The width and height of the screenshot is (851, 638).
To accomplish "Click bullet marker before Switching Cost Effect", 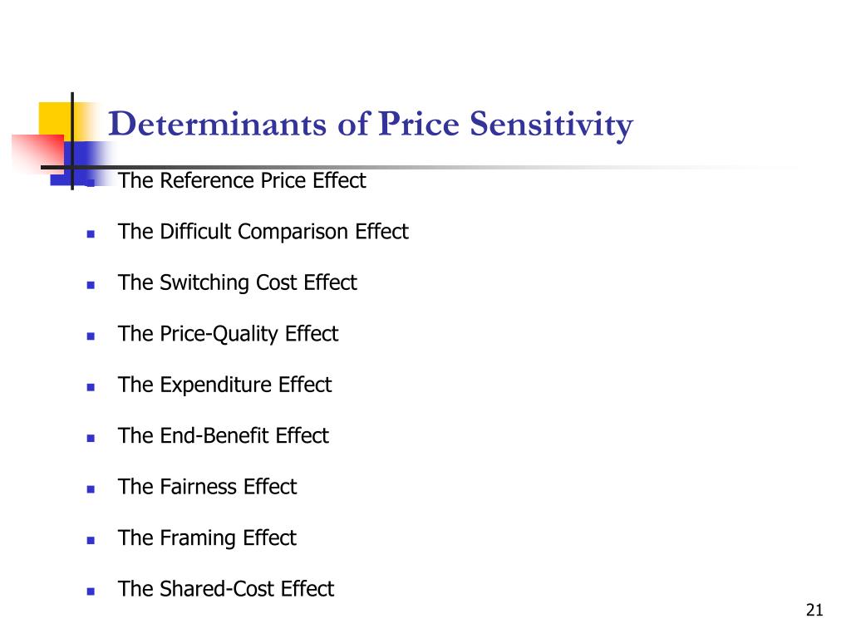I will tap(91, 286).
